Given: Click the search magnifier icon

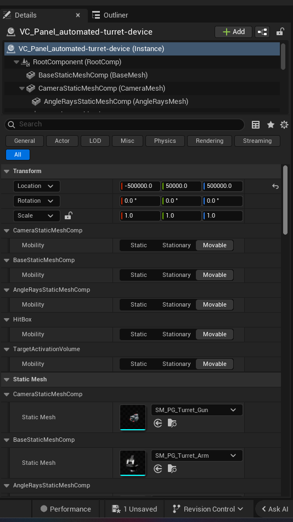Looking at the screenshot, I should tap(12, 125).
